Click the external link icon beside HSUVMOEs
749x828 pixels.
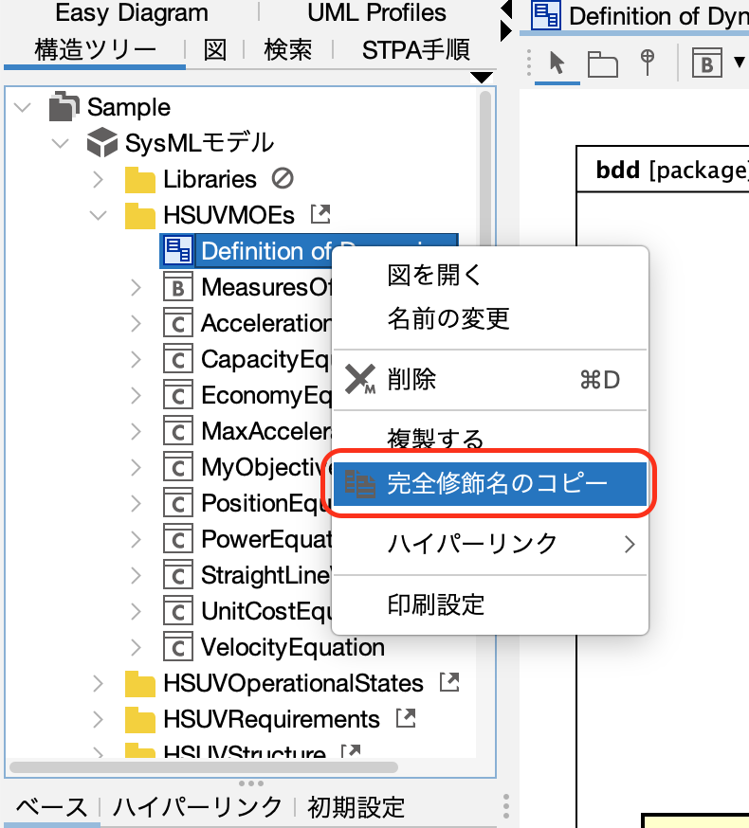320,214
